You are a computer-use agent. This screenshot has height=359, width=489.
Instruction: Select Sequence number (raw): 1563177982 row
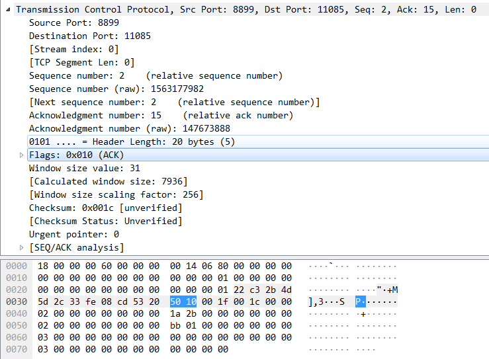(x=116, y=89)
